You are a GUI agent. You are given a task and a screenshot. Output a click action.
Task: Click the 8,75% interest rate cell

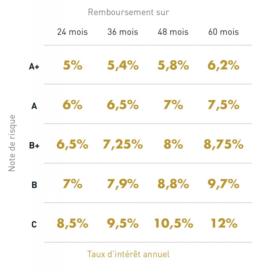(224, 144)
